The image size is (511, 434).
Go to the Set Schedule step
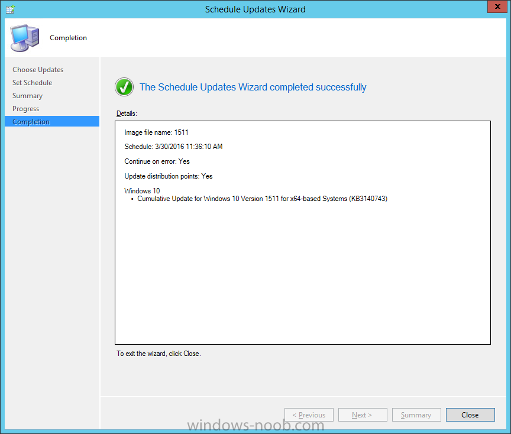(33, 83)
